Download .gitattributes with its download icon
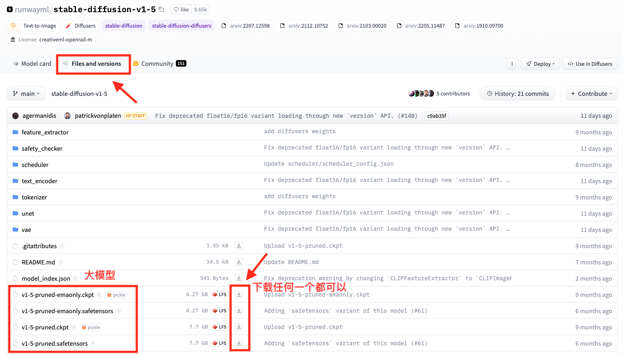The image size is (623, 355). [x=239, y=246]
